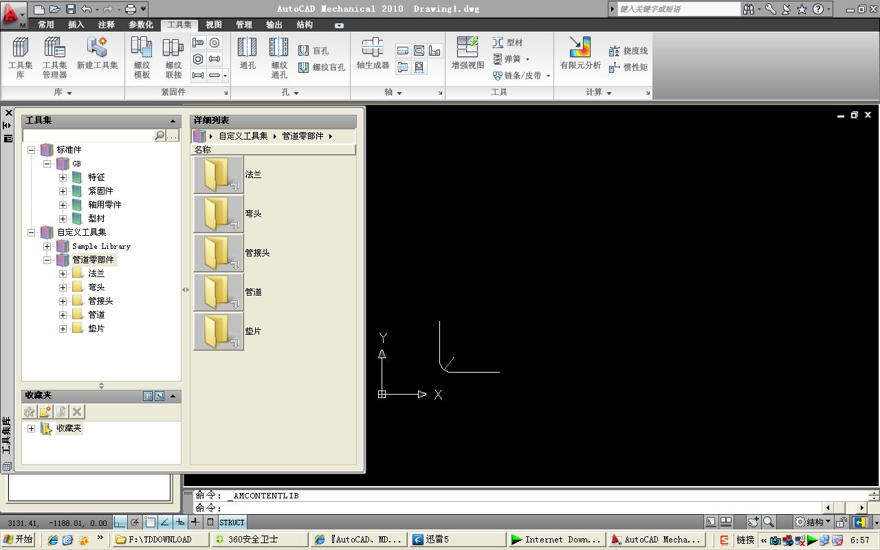
Task: Click the search magnifier in 工具集 panel
Action: [x=159, y=136]
